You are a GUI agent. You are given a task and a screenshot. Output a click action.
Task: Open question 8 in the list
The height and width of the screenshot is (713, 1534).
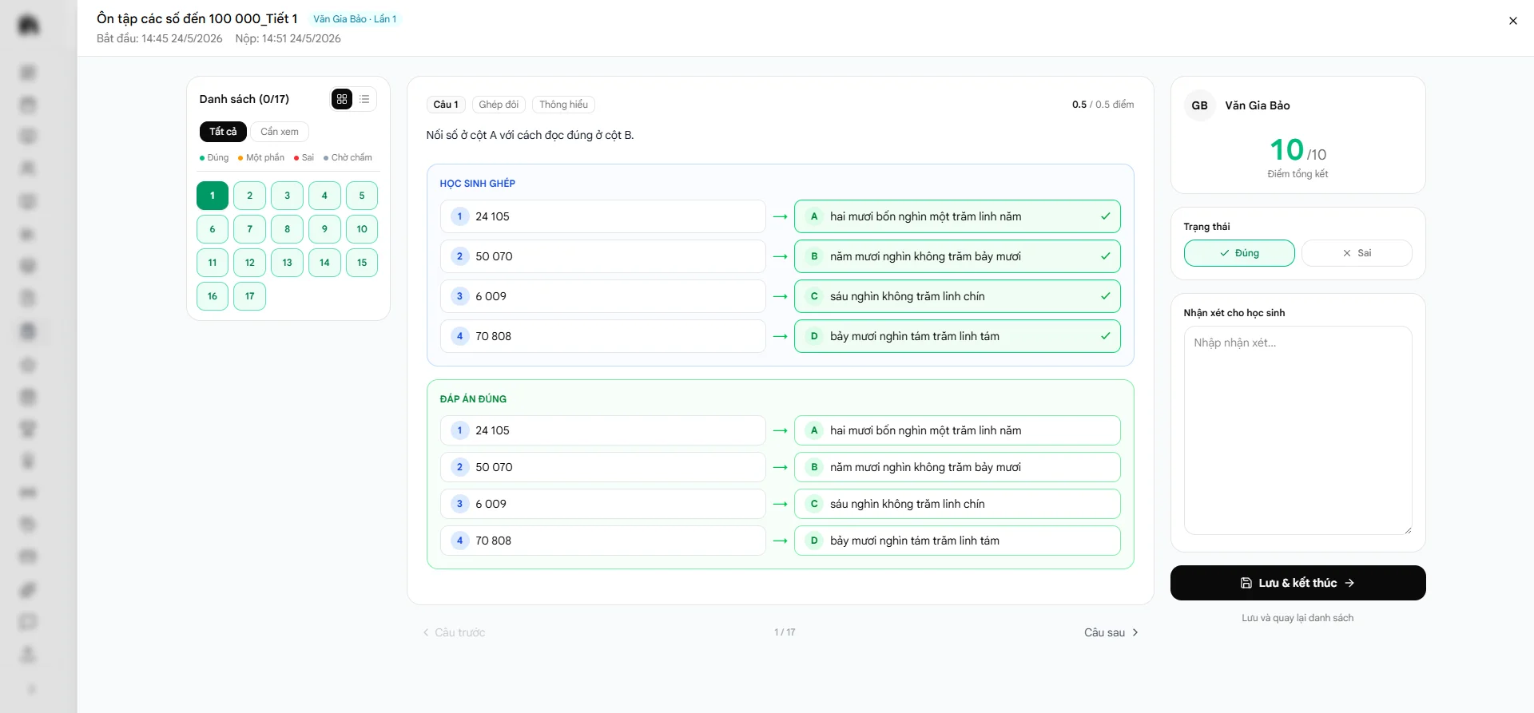pos(288,229)
